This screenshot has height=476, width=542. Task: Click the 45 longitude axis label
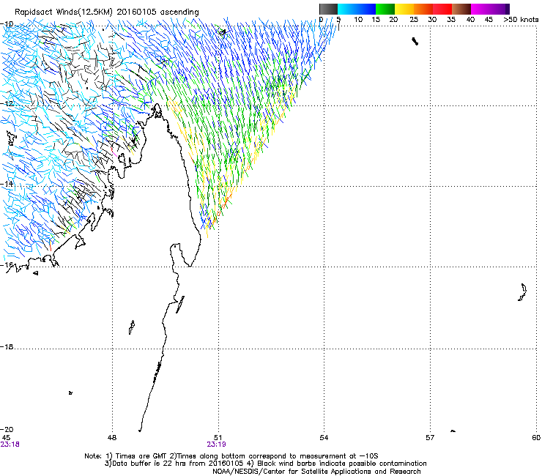pyautogui.click(x=6, y=438)
